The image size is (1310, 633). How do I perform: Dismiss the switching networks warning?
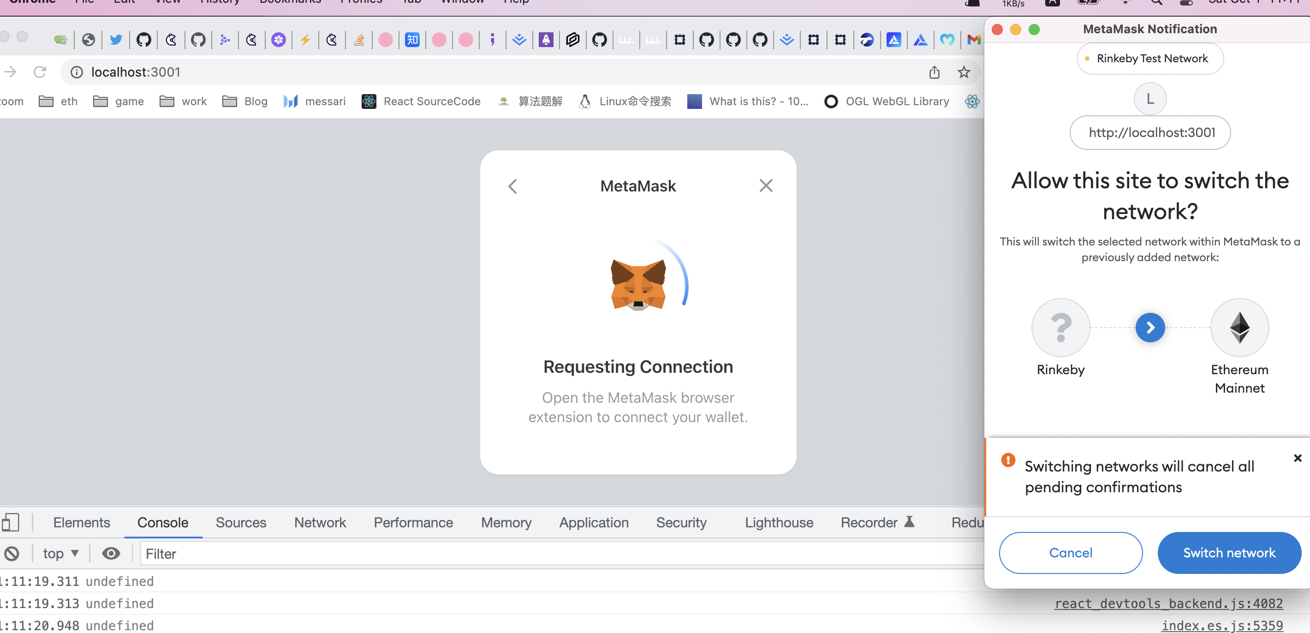click(x=1297, y=458)
